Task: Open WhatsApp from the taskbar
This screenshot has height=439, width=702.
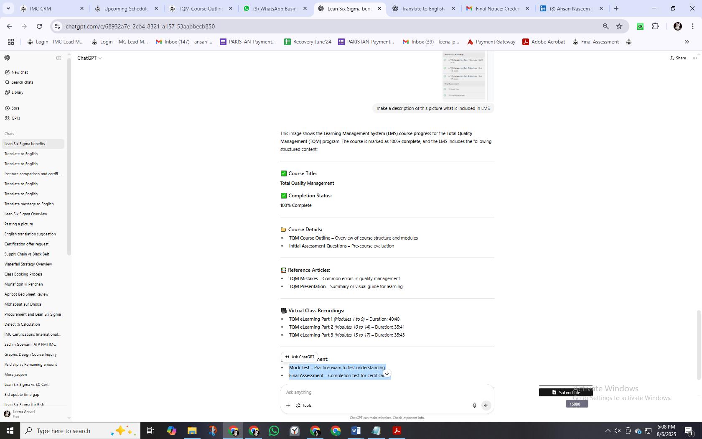Action: click(x=274, y=431)
